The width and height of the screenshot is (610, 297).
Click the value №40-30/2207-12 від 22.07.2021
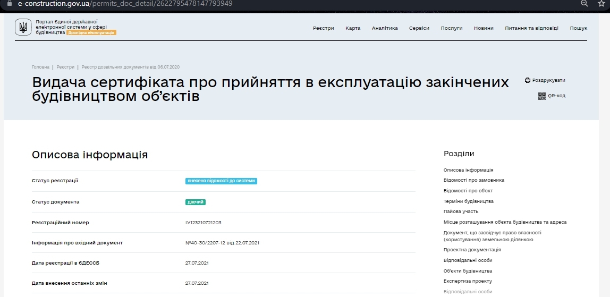pyautogui.click(x=222, y=243)
